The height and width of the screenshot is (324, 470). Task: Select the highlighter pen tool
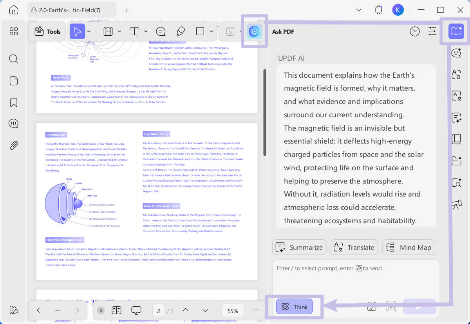pos(181,31)
